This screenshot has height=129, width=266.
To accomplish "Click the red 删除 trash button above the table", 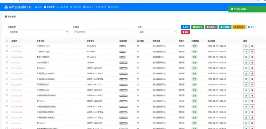I will (x=185, y=32).
